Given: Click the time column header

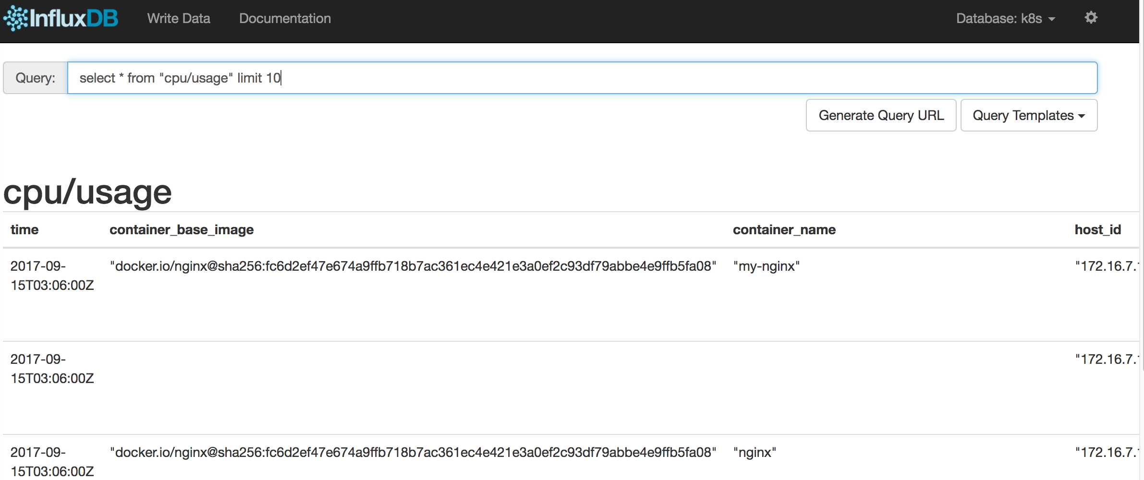Looking at the screenshot, I should (x=24, y=229).
